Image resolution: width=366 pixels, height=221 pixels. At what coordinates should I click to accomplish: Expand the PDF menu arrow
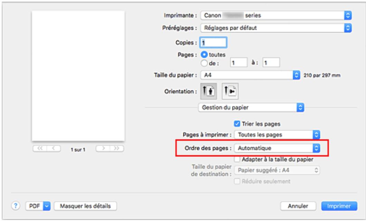47,206
